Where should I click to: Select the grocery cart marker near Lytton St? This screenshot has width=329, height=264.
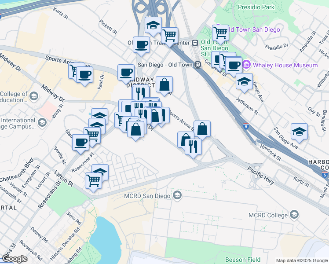click(x=94, y=181)
